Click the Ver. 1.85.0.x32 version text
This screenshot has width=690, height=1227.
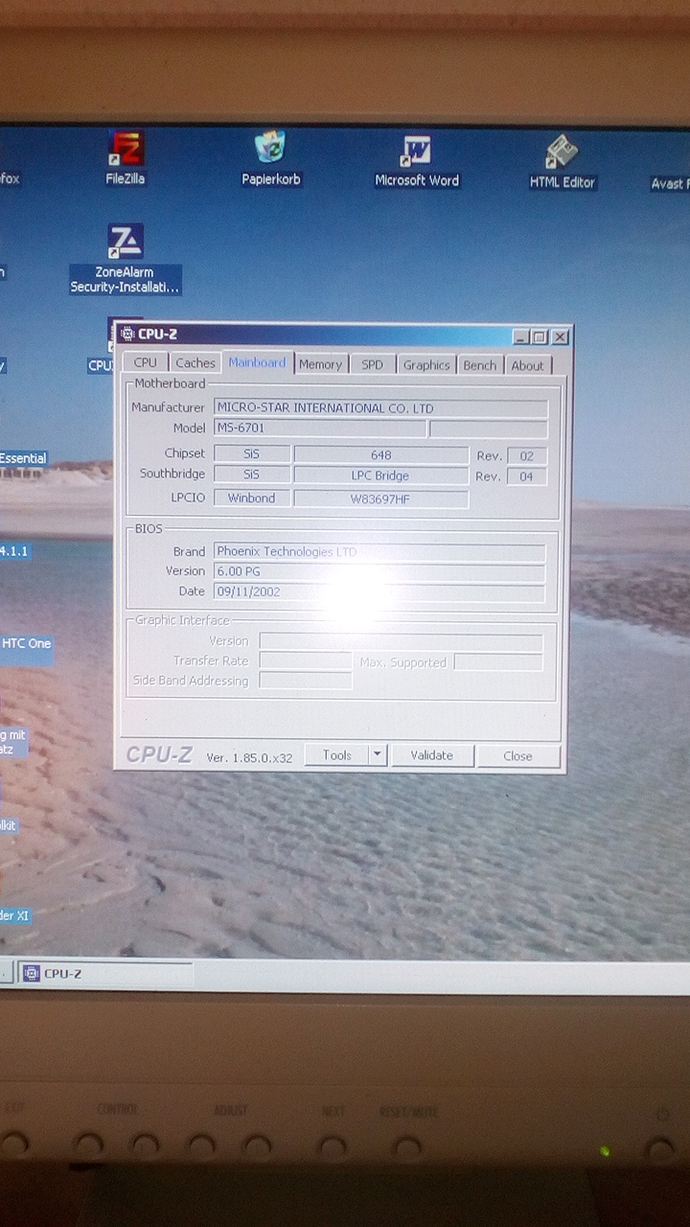click(249, 757)
